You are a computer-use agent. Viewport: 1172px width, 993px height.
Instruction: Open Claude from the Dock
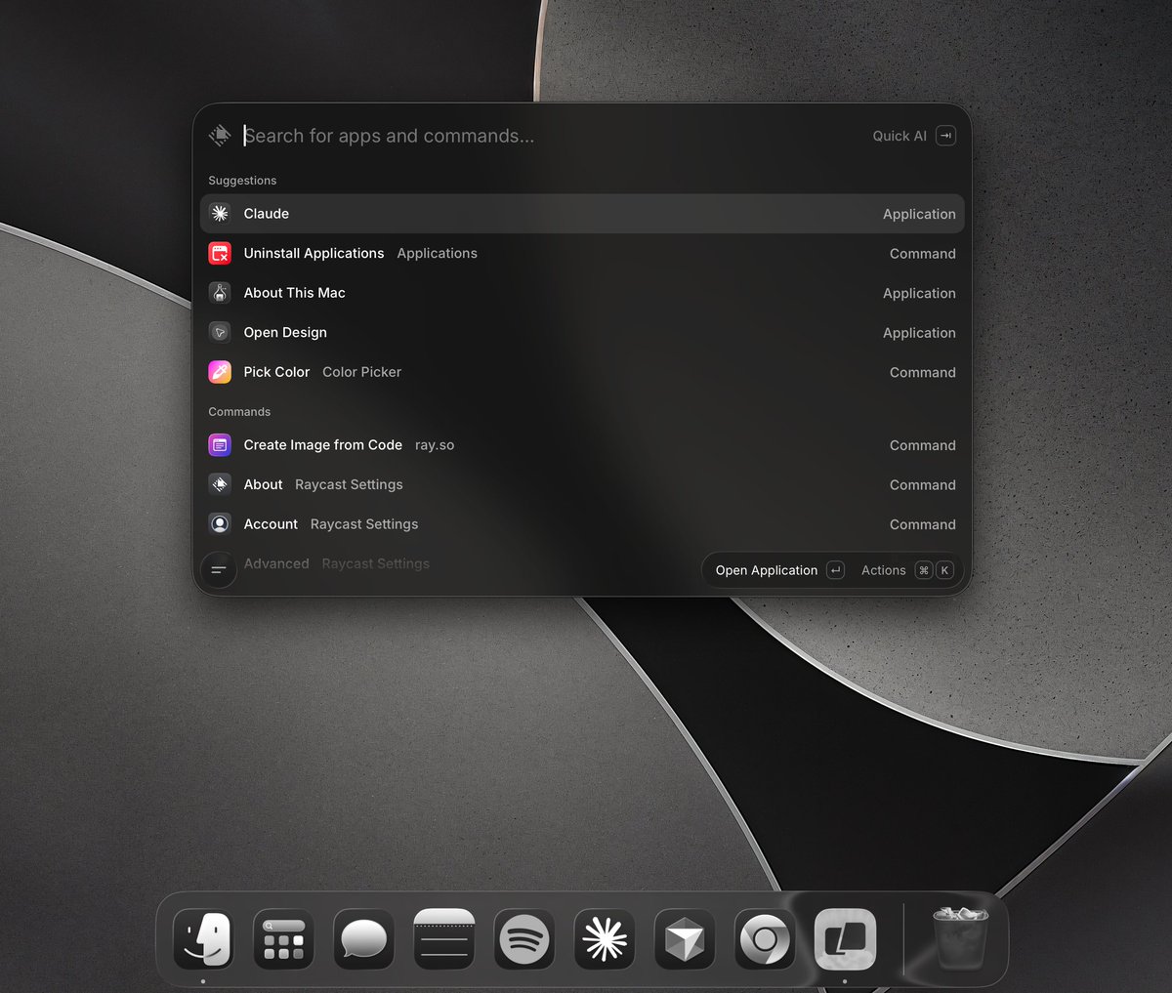[x=605, y=939]
